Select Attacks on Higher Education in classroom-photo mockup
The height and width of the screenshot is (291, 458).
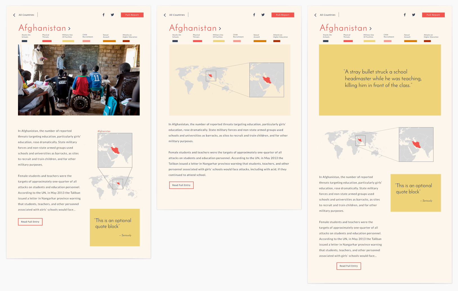[x=130, y=36]
